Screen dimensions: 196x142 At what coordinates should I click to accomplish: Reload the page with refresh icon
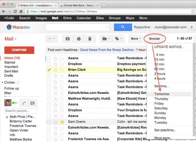pos(15,11)
